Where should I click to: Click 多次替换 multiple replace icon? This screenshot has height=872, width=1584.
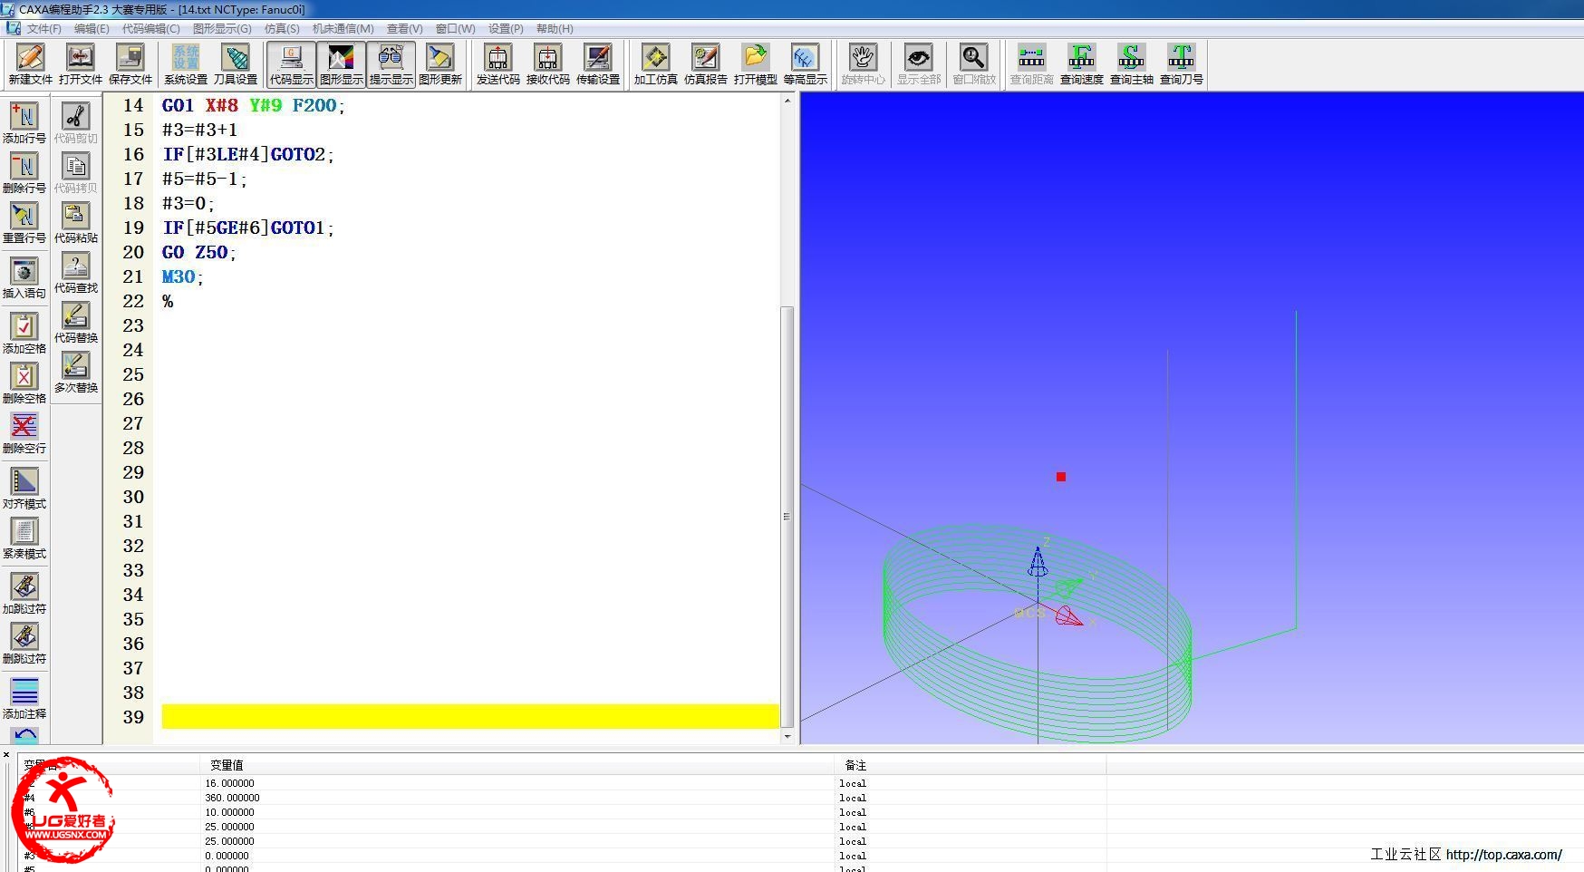coord(76,372)
